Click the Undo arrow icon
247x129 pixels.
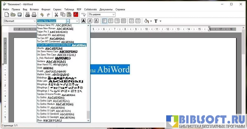pos(42,15)
